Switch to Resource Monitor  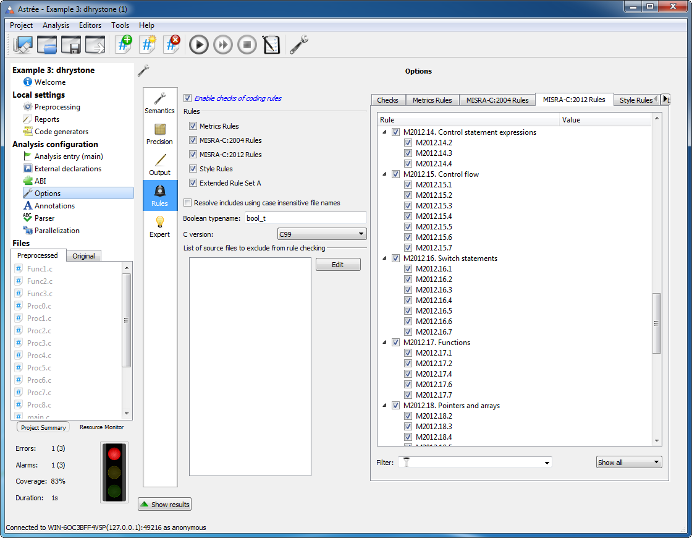[x=101, y=427]
